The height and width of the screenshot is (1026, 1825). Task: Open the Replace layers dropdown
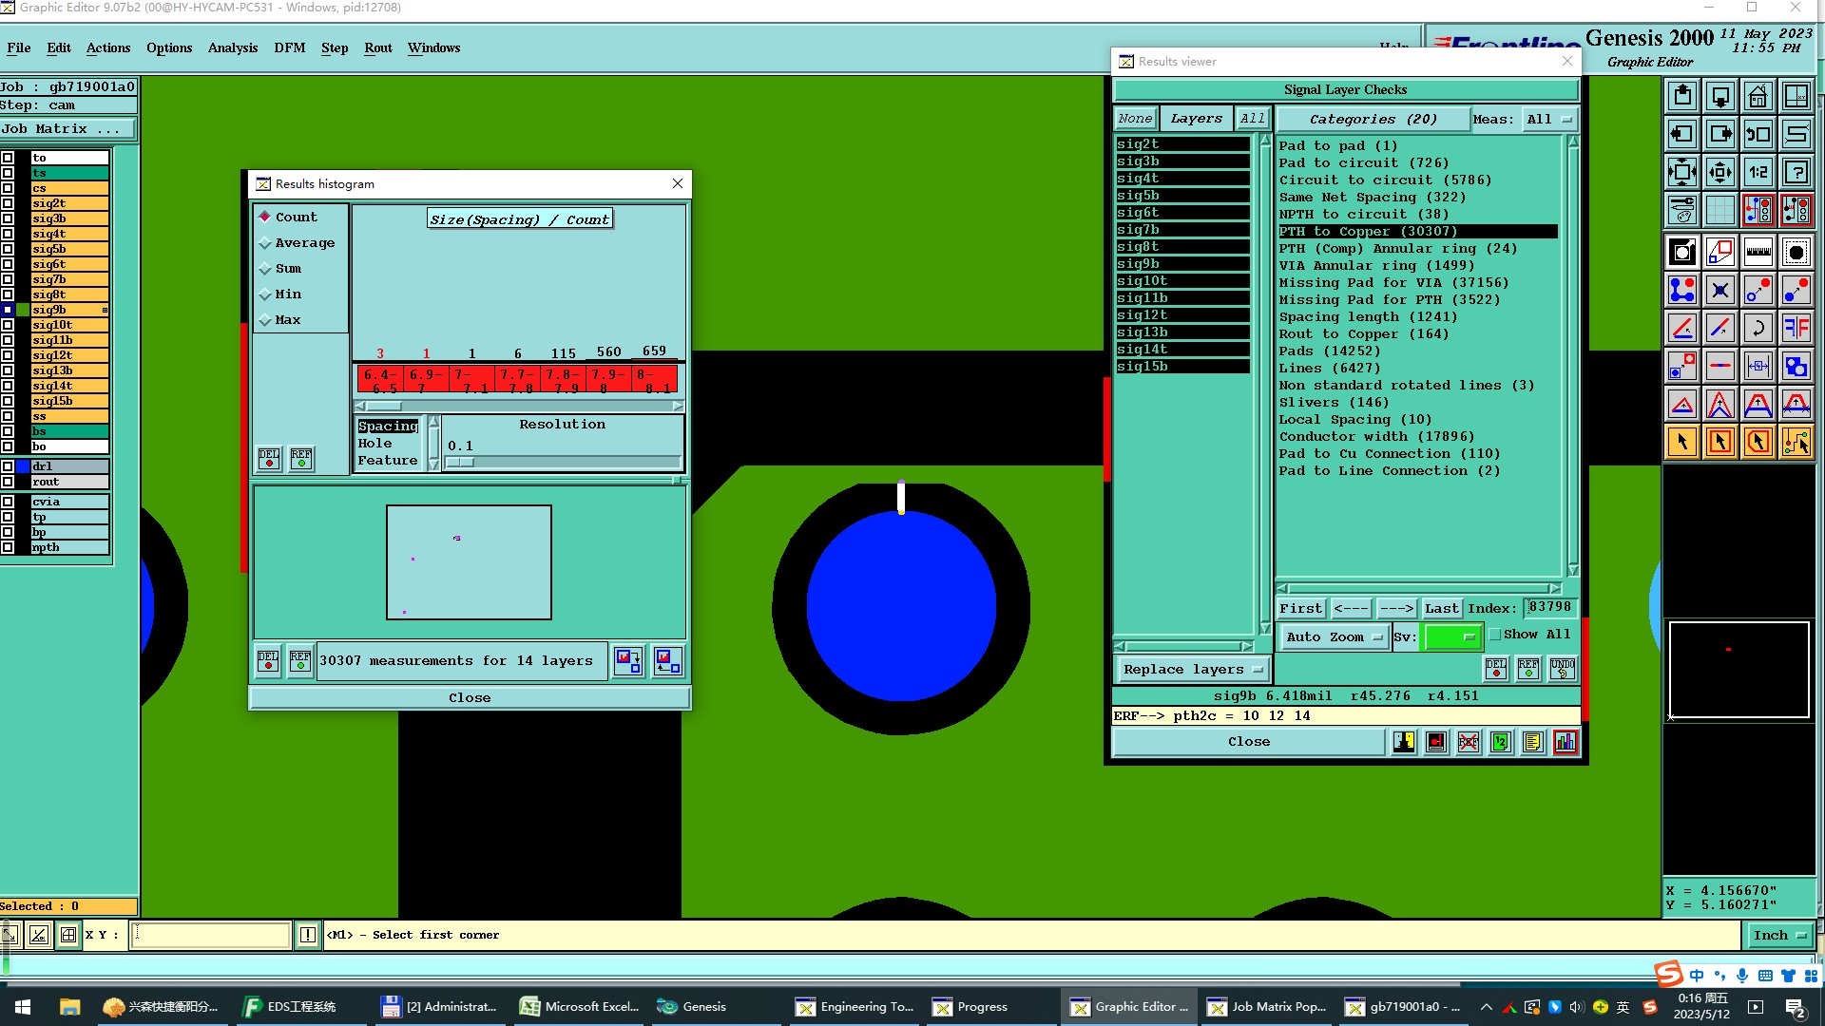[1192, 670]
